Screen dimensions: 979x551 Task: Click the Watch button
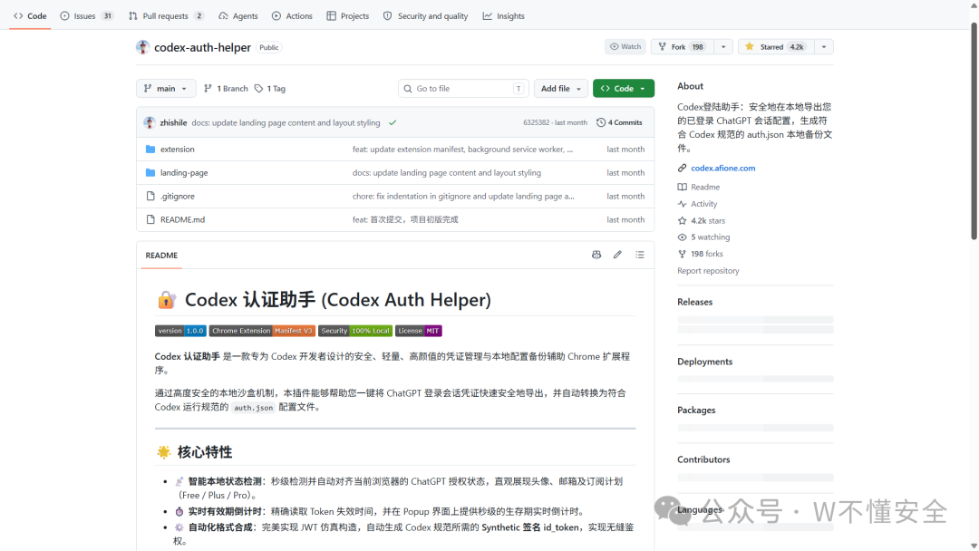pyautogui.click(x=625, y=47)
